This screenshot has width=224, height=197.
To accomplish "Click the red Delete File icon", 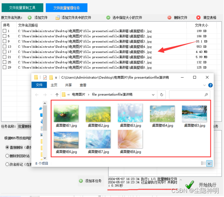I will [169, 17].
